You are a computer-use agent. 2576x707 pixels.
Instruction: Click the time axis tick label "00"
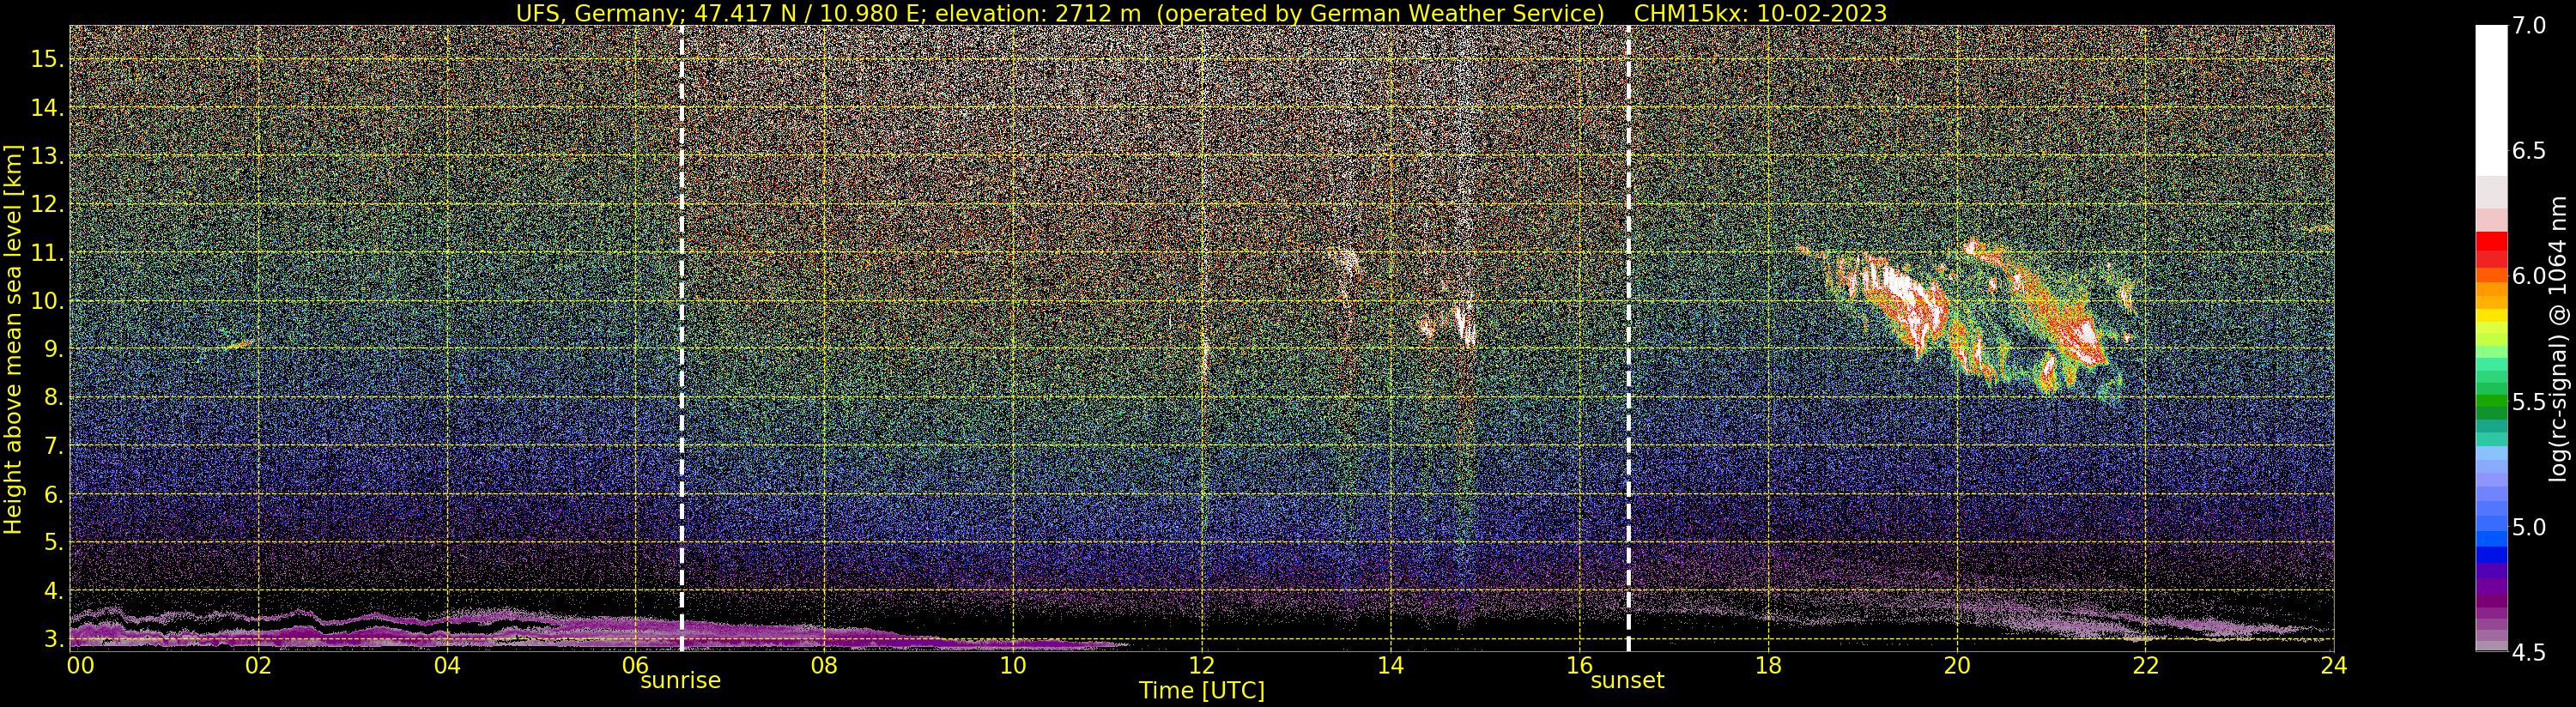pyautogui.click(x=80, y=665)
